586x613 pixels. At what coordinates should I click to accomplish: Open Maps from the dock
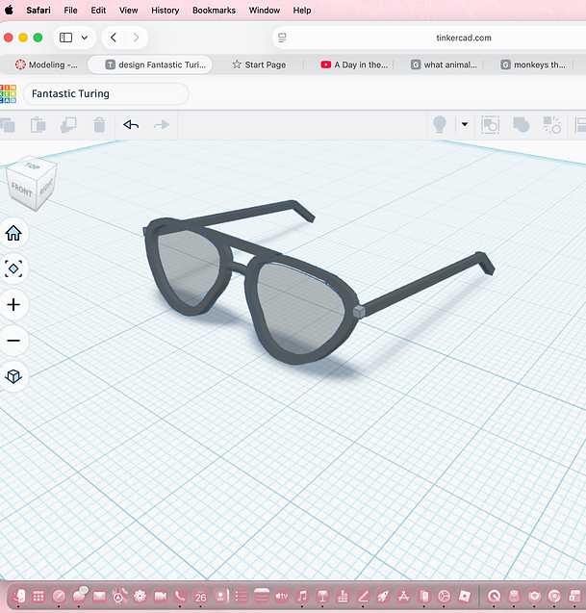click(119, 596)
